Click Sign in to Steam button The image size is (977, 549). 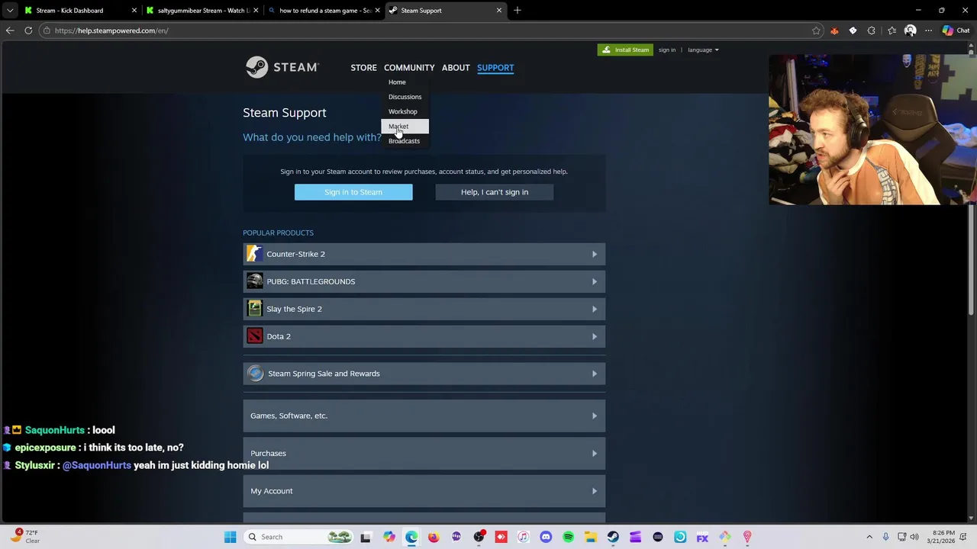(353, 192)
